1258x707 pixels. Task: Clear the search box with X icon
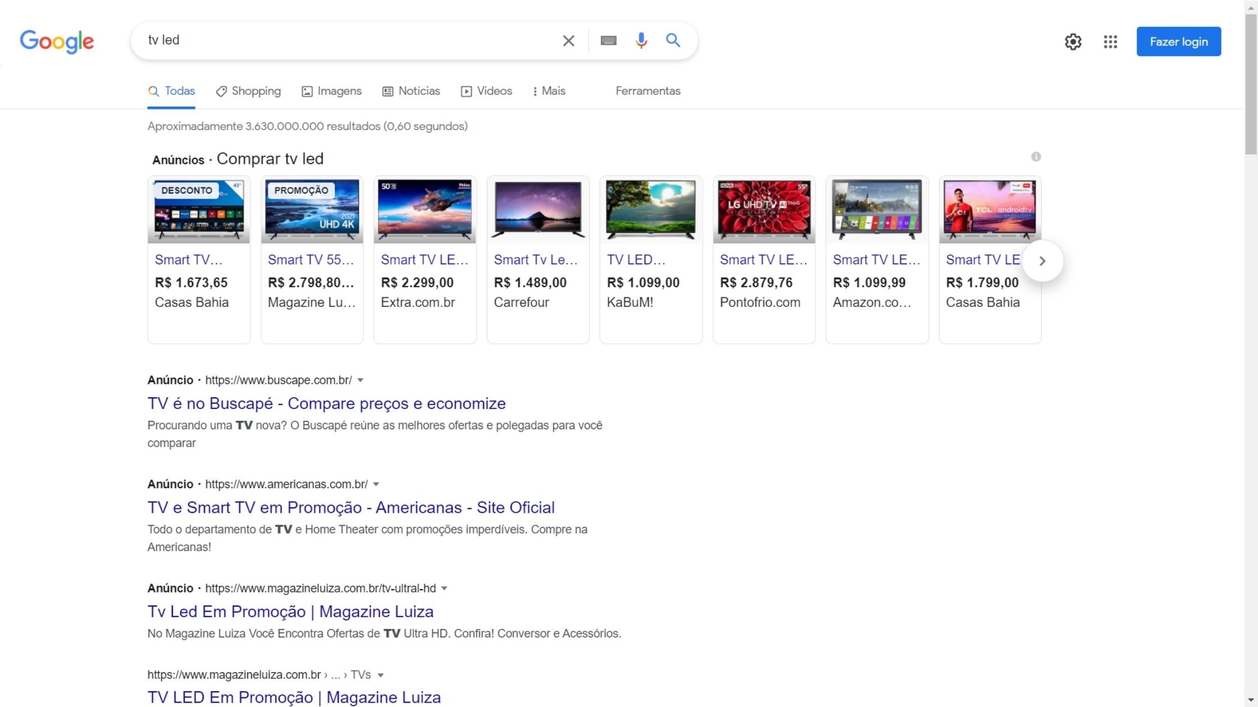(x=568, y=40)
